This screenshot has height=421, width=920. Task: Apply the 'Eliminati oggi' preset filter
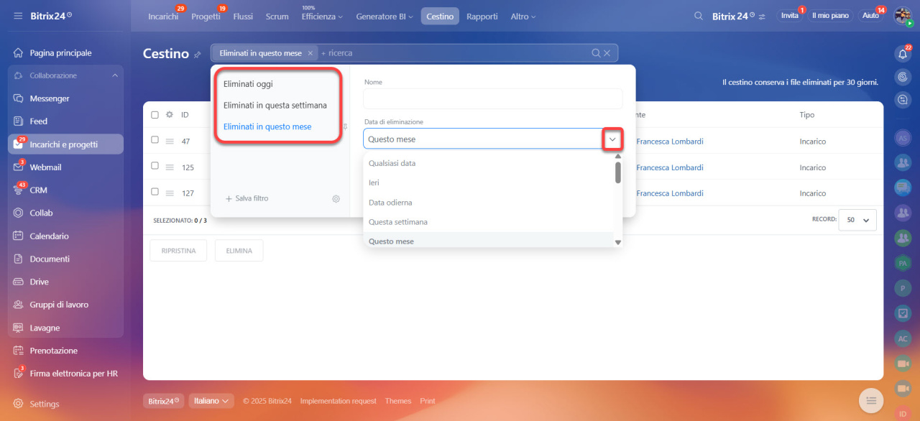pyautogui.click(x=248, y=84)
